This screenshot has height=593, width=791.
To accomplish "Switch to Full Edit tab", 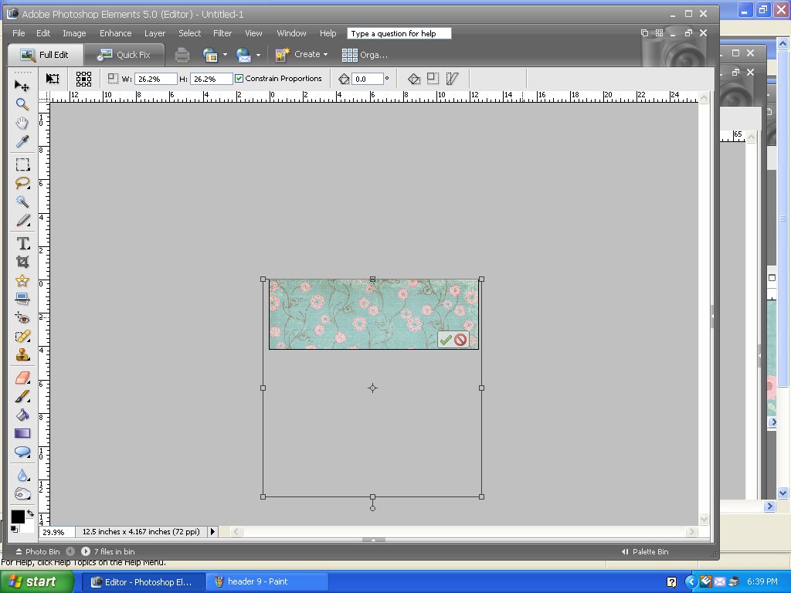I will pos(45,55).
